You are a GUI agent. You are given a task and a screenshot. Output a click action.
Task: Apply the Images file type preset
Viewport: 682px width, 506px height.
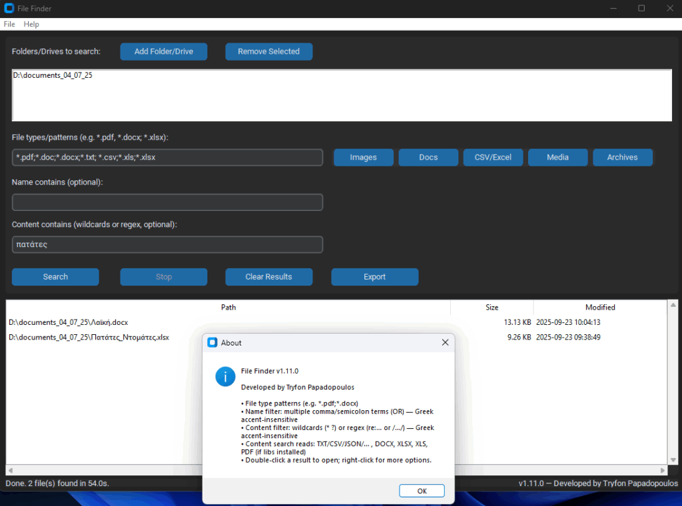coord(363,157)
